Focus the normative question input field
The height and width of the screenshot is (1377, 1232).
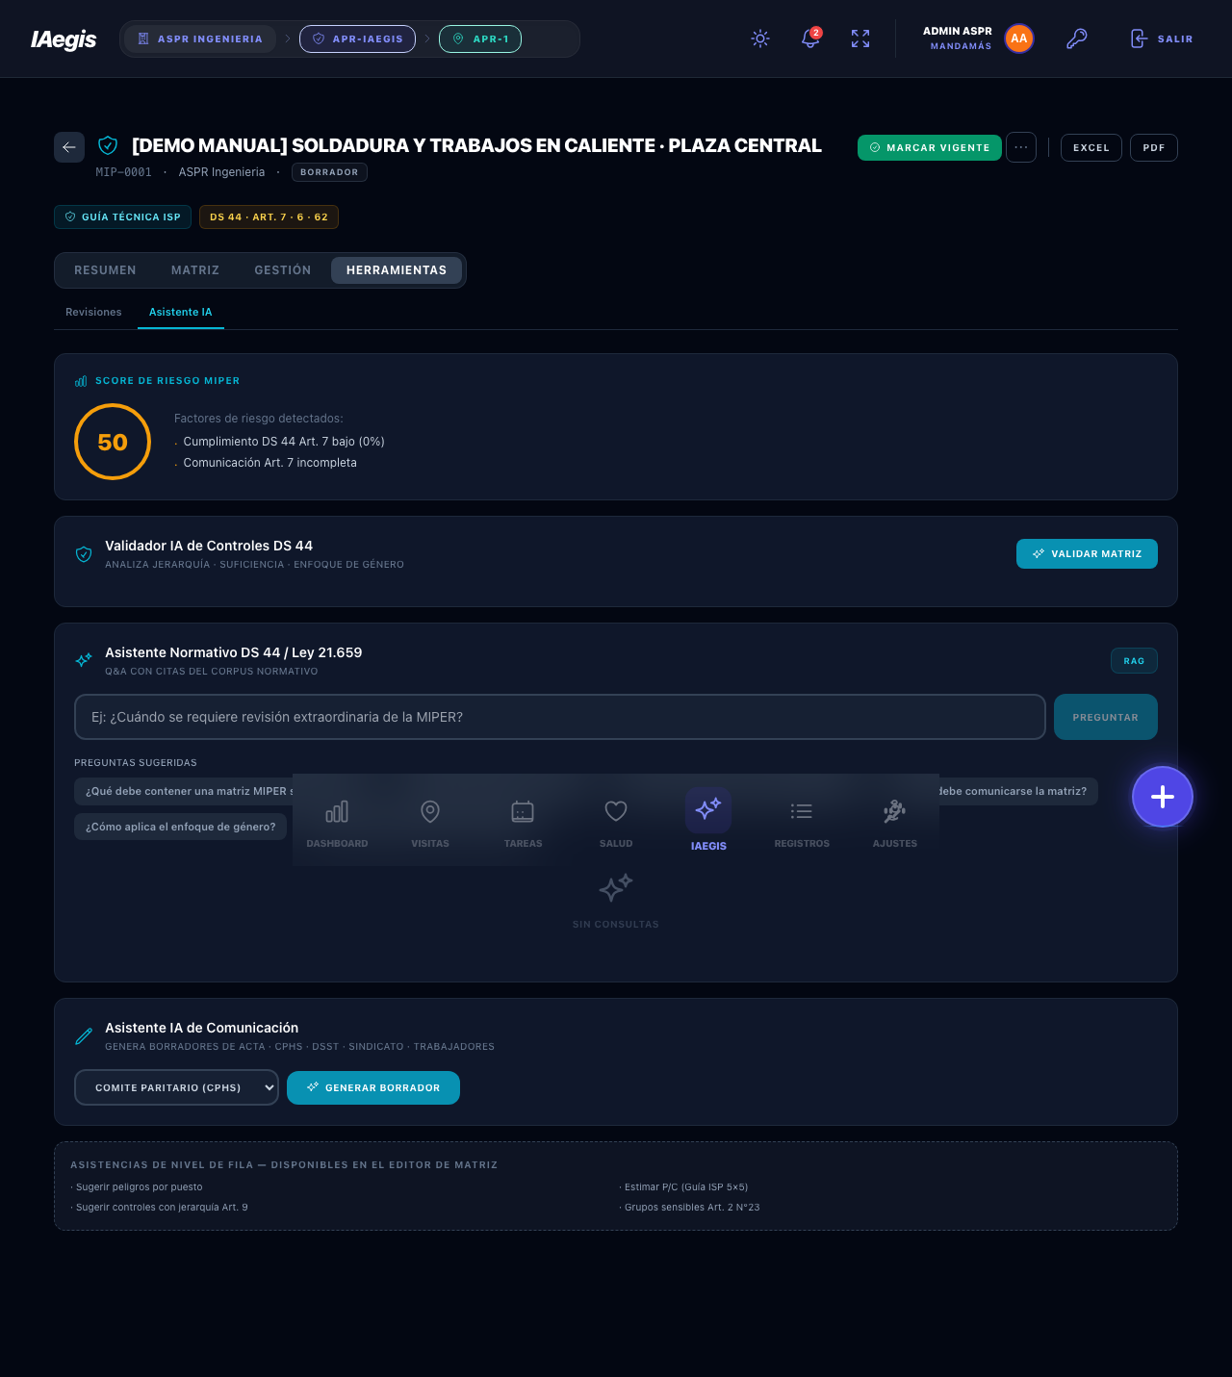pyautogui.click(x=560, y=717)
